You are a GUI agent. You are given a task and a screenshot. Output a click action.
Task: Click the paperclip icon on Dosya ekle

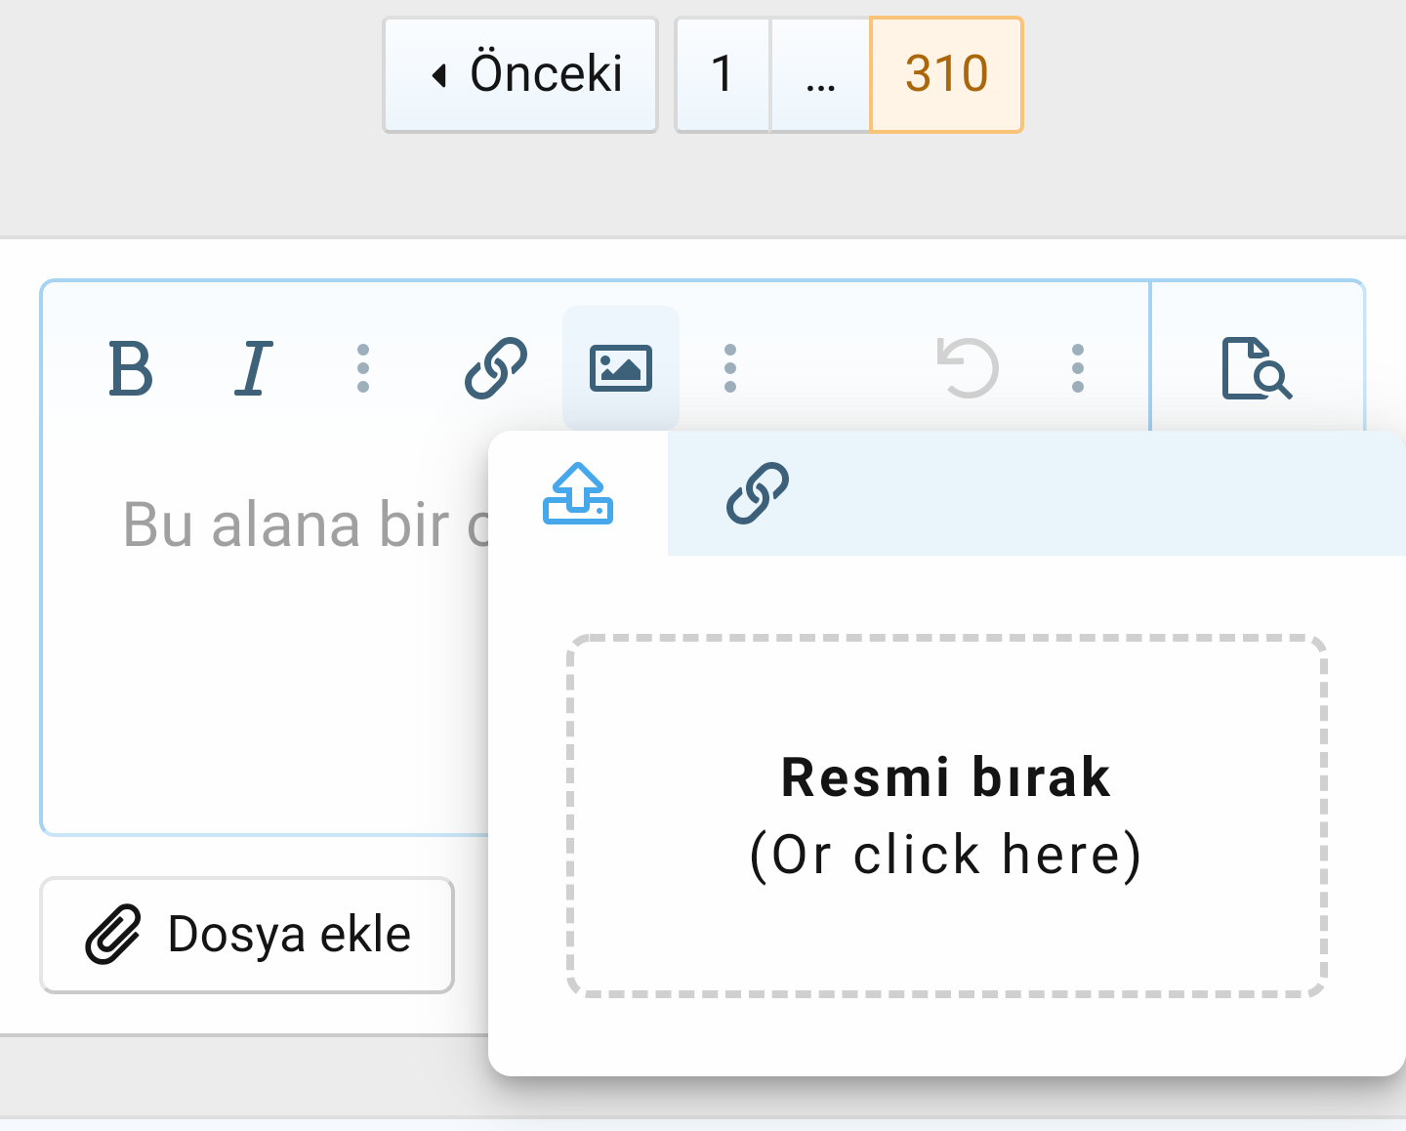pyautogui.click(x=114, y=933)
